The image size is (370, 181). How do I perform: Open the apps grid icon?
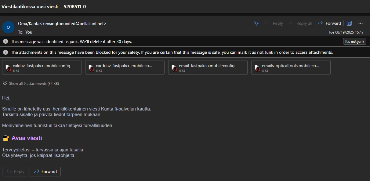[x=349, y=23]
